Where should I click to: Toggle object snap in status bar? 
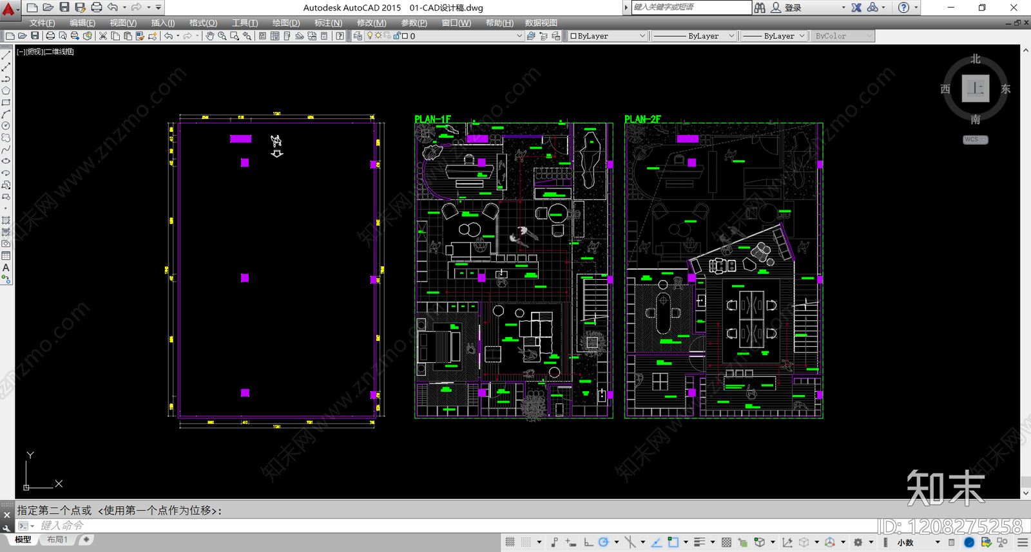673,542
